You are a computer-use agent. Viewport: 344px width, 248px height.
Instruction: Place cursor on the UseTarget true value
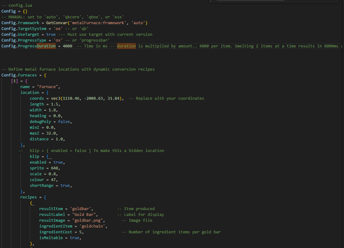(x=51, y=35)
